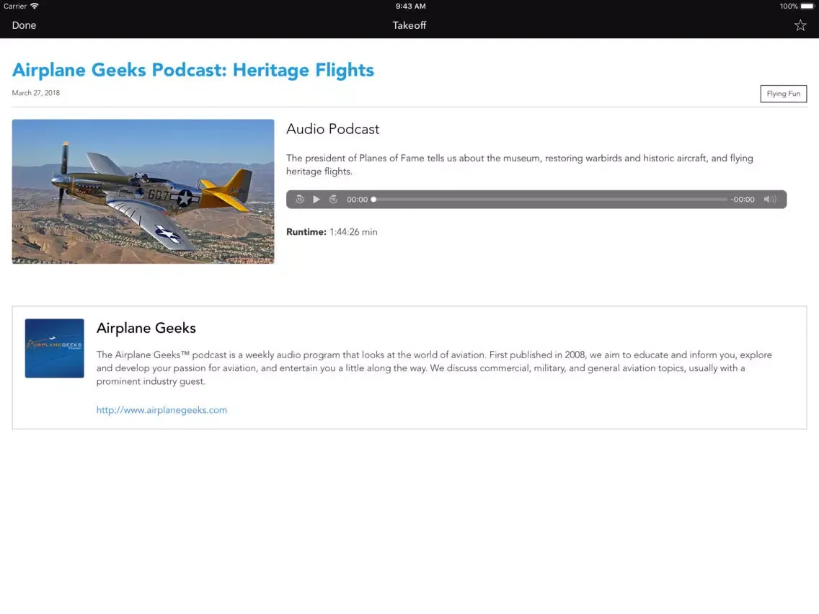This screenshot has height=614, width=819.
Task: Tap Done to close the article
Action: (x=24, y=25)
